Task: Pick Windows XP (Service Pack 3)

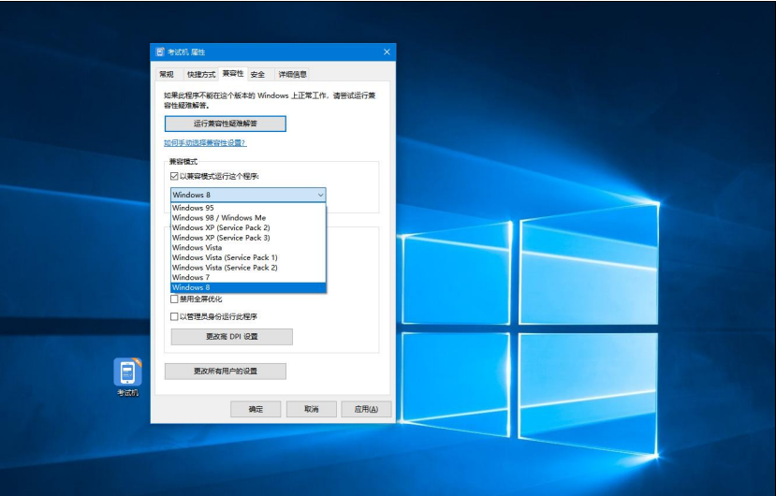Action: pos(248,238)
